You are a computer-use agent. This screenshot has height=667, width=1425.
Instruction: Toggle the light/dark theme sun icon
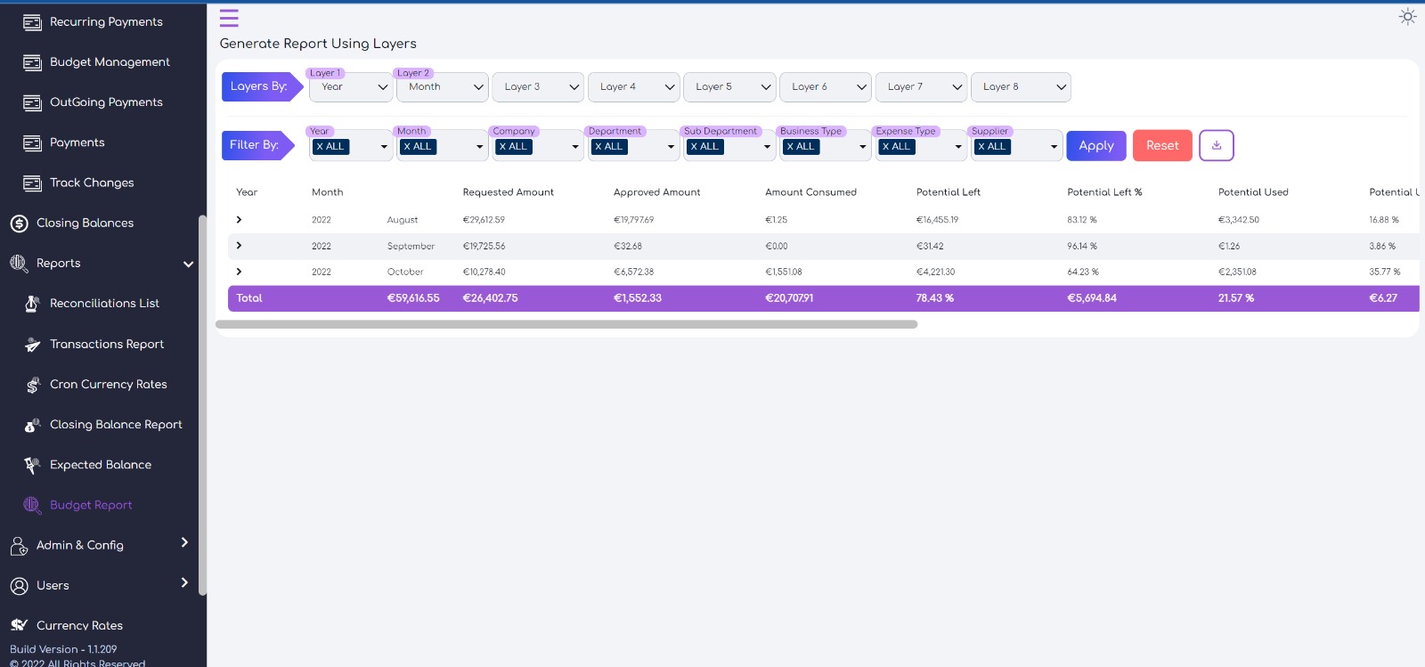[1407, 17]
